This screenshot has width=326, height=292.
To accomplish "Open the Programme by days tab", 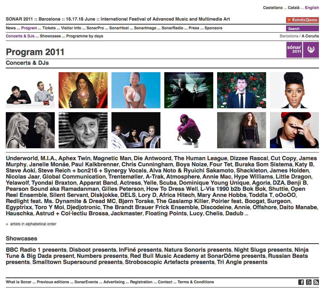I will tap(85, 36).
